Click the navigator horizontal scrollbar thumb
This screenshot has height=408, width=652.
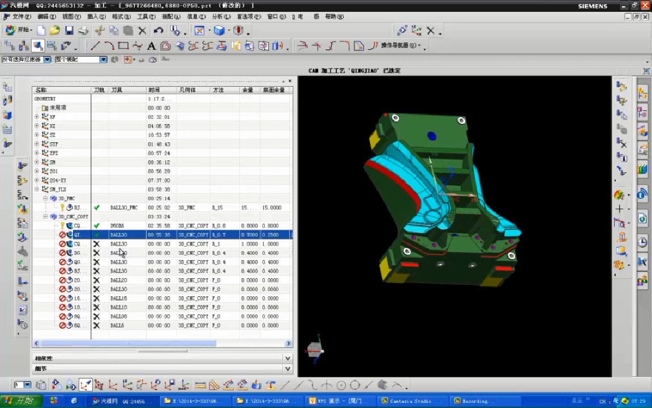pos(128,343)
